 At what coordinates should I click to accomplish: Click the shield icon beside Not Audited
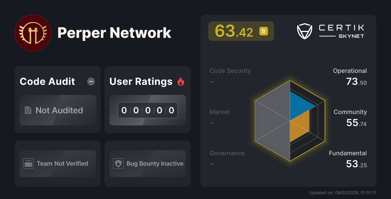coord(28,110)
